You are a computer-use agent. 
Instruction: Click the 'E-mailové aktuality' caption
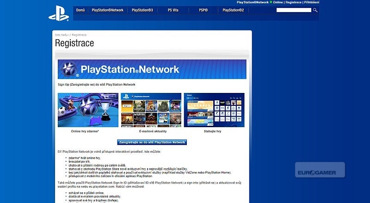[x=153, y=131]
